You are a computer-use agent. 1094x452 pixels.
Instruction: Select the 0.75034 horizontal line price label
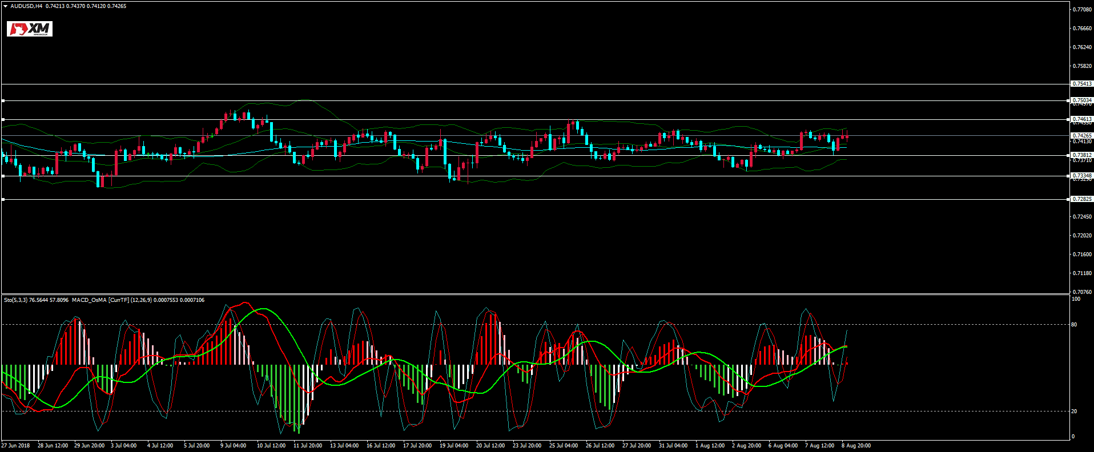click(x=1081, y=100)
